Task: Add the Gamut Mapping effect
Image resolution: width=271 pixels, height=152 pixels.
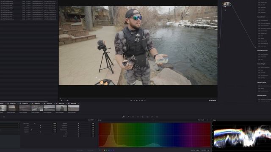Action: (x=264, y=43)
